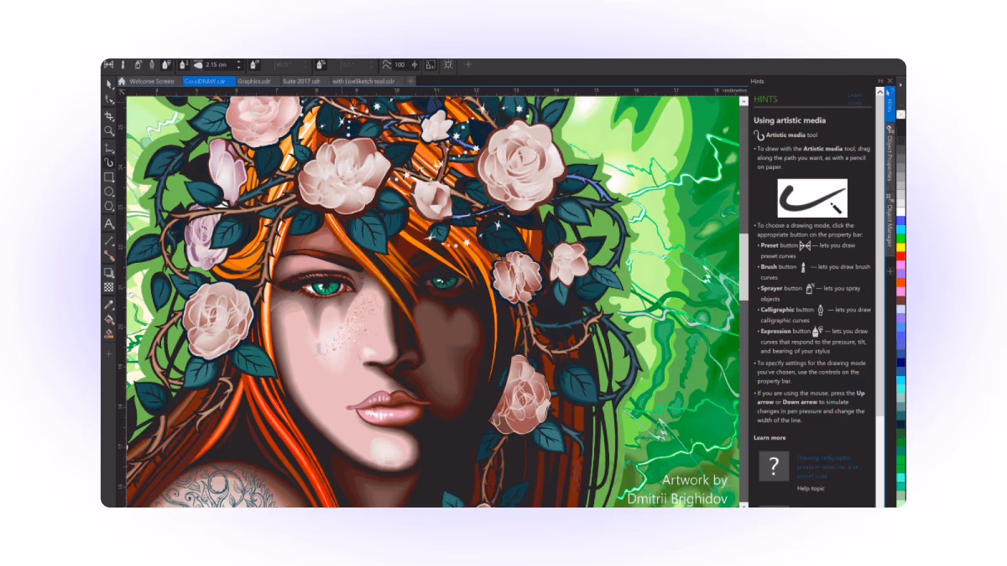Click the plus button on property bar
The height and width of the screenshot is (566, 1007).
coord(468,65)
